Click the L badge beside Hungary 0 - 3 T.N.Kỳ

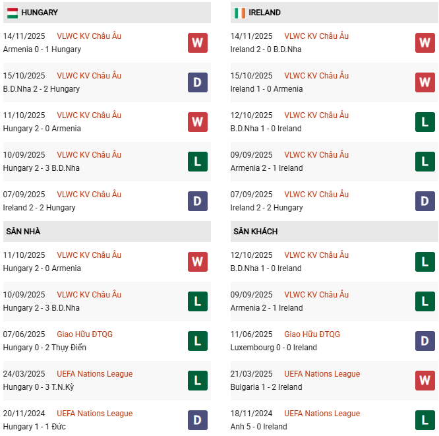198,381
